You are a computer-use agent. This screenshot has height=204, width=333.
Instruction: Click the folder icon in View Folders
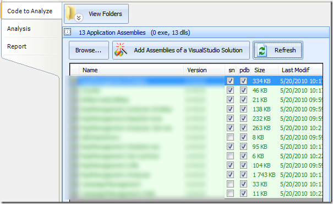click(x=72, y=13)
